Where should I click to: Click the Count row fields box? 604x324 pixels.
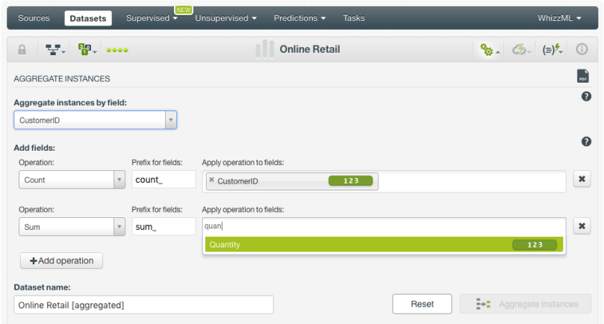[x=384, y=181]
